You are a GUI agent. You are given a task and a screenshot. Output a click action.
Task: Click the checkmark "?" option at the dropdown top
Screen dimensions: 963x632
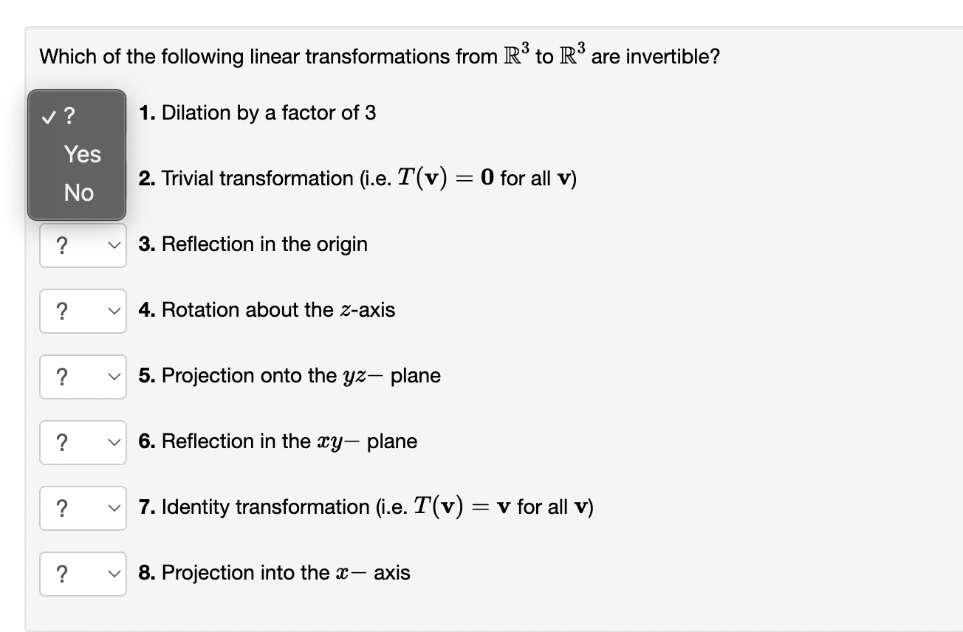(x=65, y=114)
